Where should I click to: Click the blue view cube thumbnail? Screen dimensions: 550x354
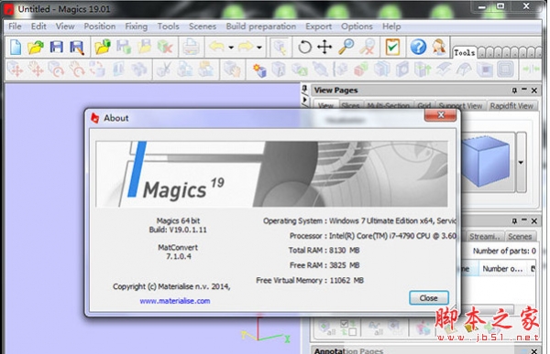pyautogui.click(x=486, y=162)
